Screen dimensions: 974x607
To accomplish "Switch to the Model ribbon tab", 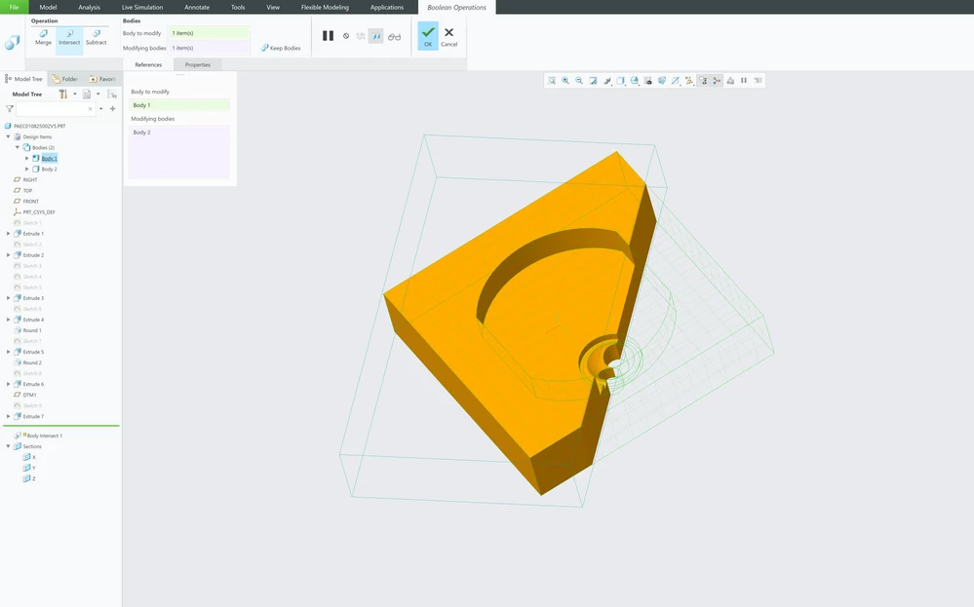I will 48,8.
